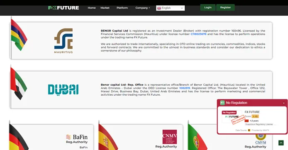Expand the Company dropdown menu
The height and width of the screenshot is (150, 288).
coord(142,8)
